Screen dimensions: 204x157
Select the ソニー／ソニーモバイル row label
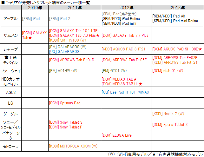pyautogui.click(x=10, y=125)
